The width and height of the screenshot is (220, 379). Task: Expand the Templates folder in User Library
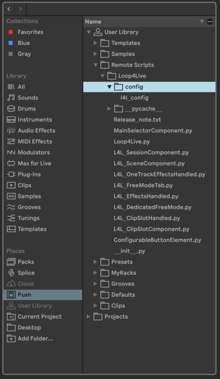click(95, 43)
